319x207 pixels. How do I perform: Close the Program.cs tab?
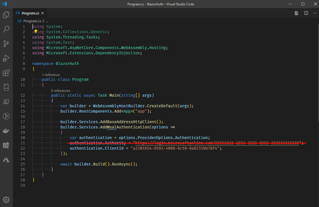pos(42,13)
